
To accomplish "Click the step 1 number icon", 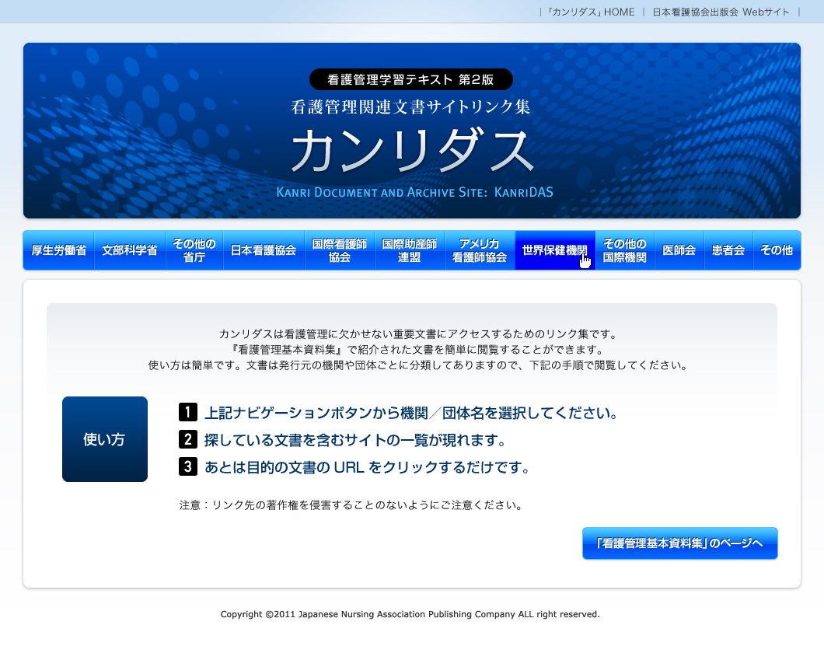I will 188,412.
